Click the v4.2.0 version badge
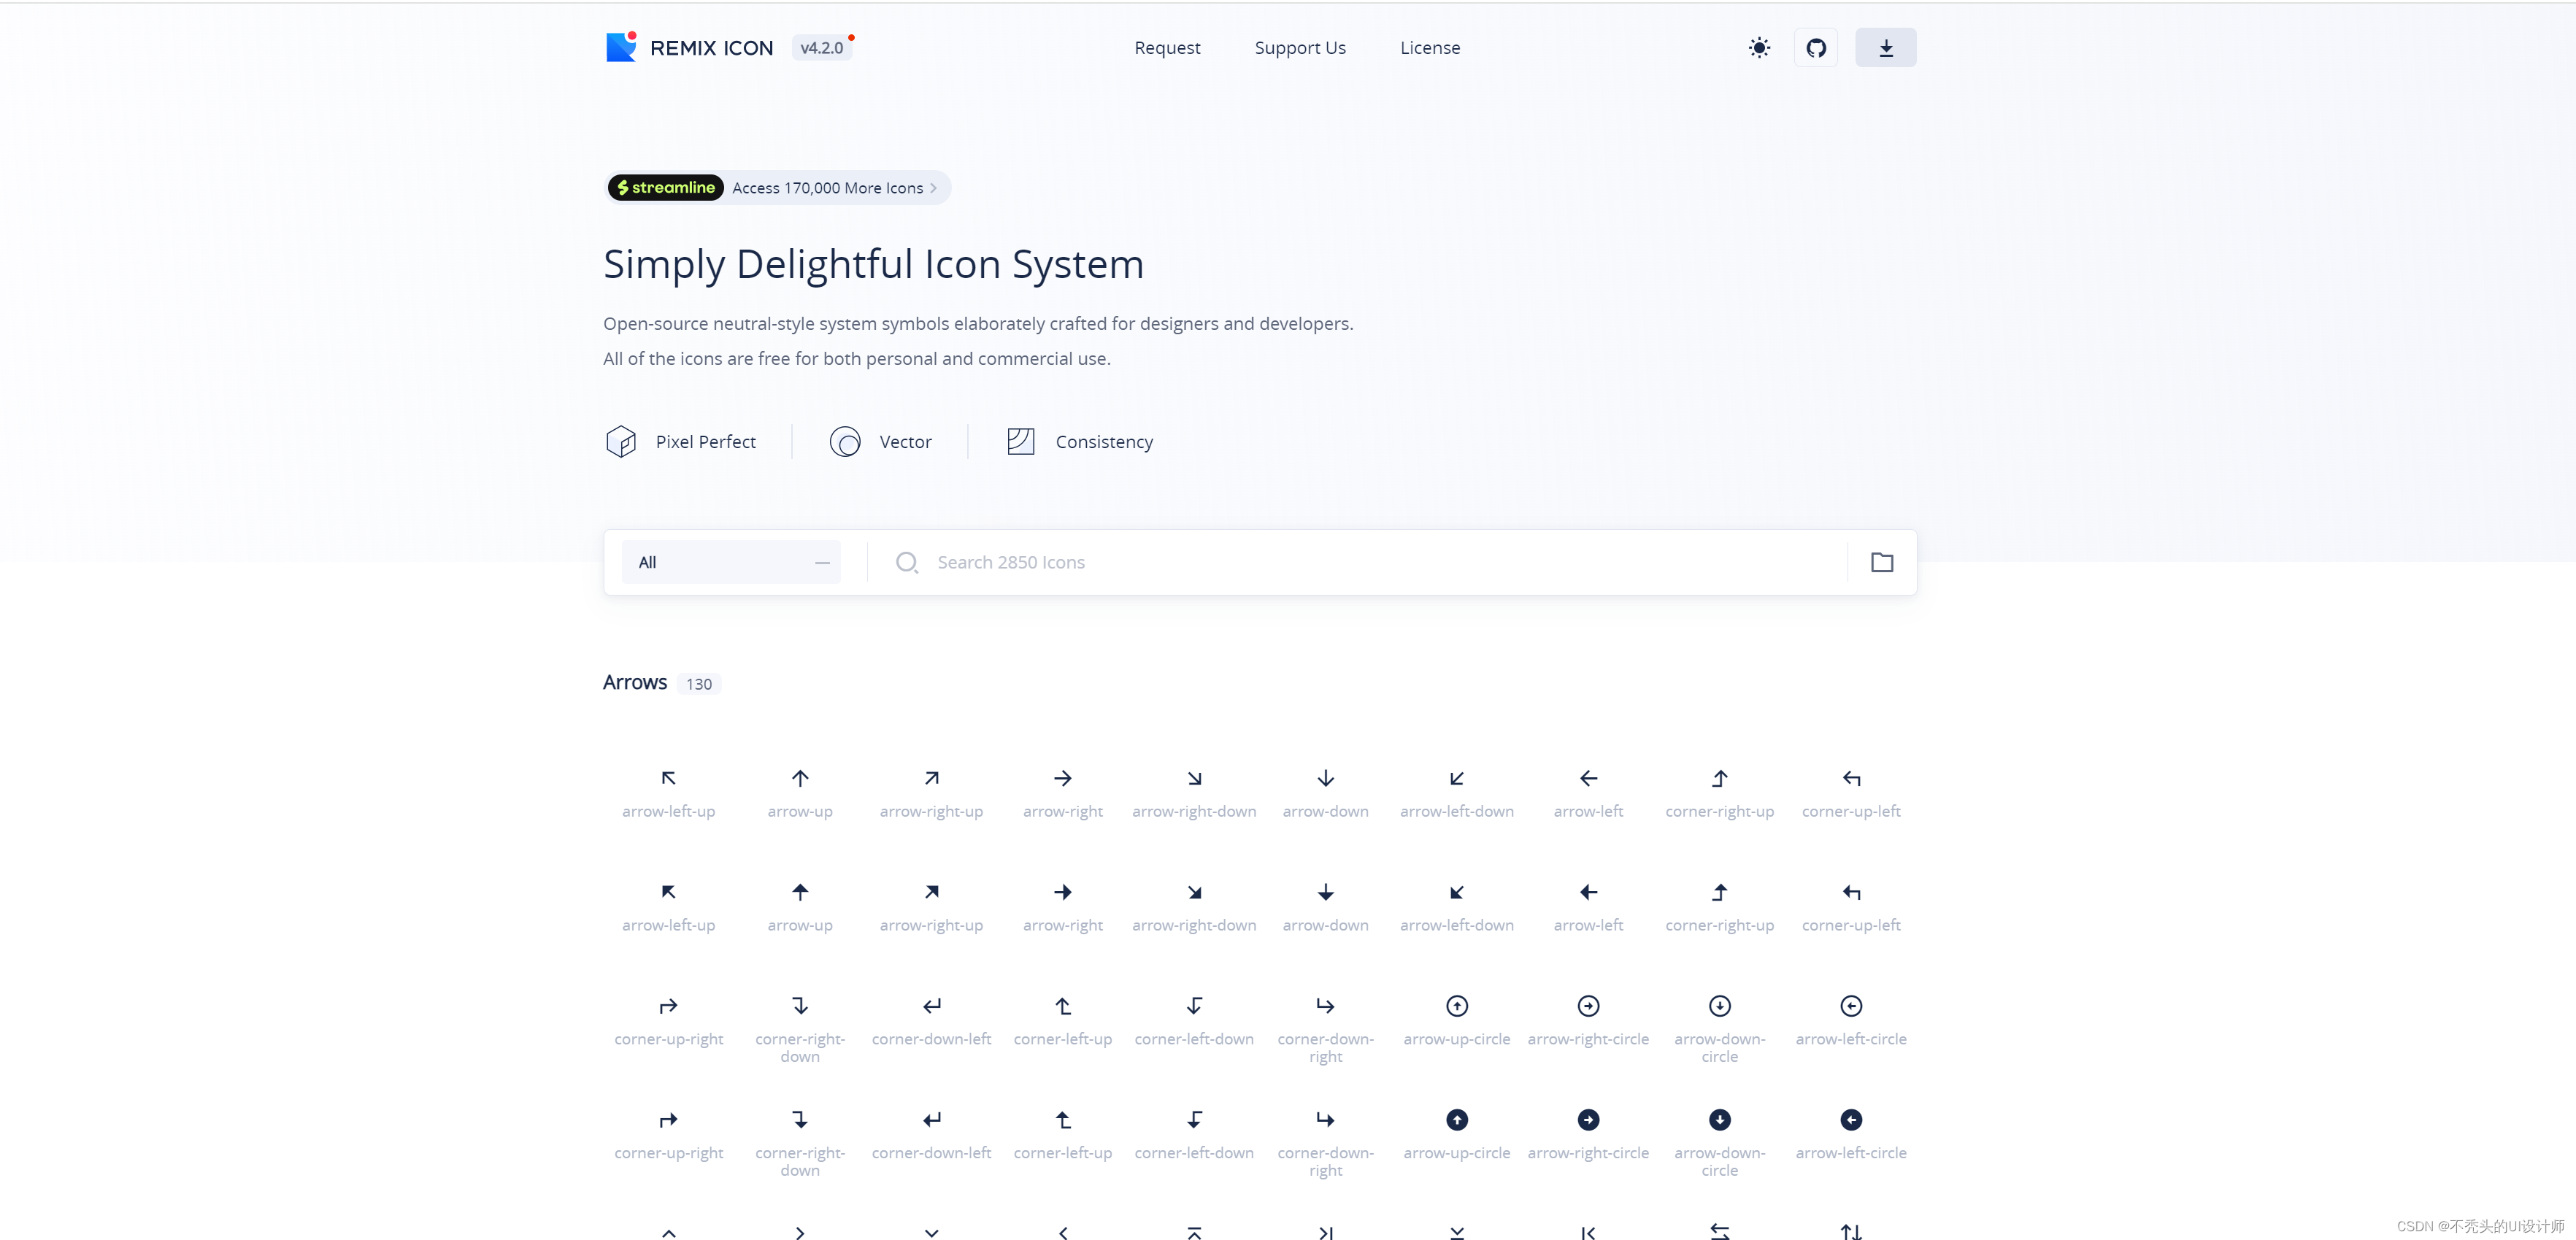 (x=821, y=48)
